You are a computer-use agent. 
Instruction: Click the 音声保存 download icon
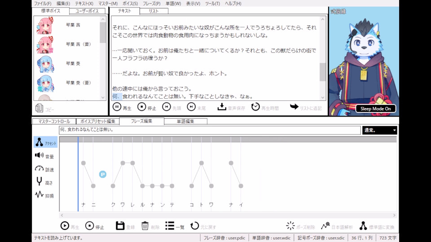coord(222,107)
